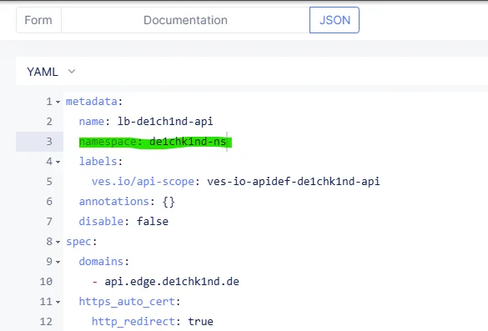
Task: Click the http_redirect value true
Action: pyautogui.click(x=200, y=321)
